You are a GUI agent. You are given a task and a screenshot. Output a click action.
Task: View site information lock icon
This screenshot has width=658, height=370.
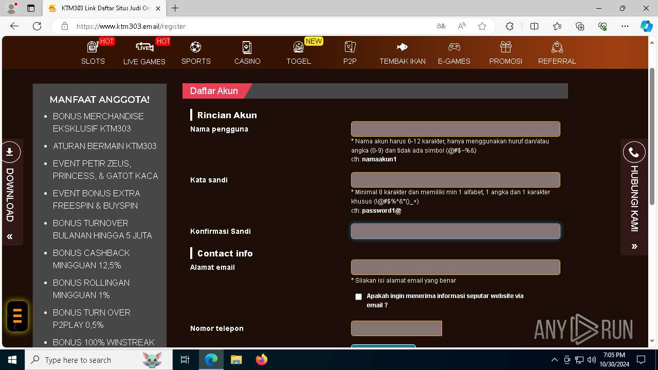(65, 26)
